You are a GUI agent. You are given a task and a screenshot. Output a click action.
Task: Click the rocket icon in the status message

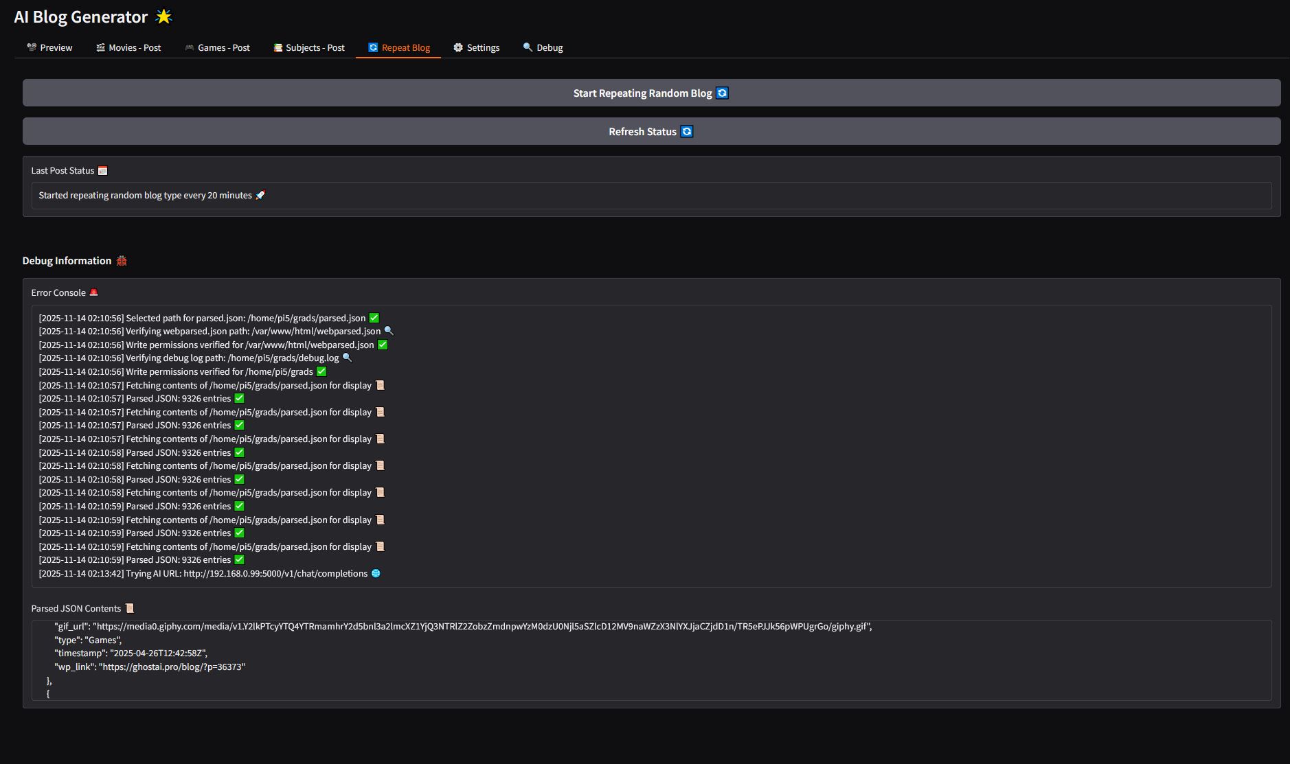tap(260, 196)
